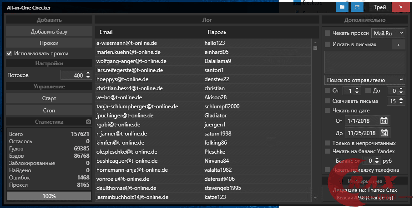This screenshot has width=414, height=208.
Task: Click the folder icon in the title bar
Action: [x=342, y=7]
